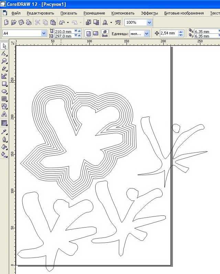Click the nudge offset 2,54 mm field
Screen dimensions: 220x274
pyautogui.click(x=169, y=33)
